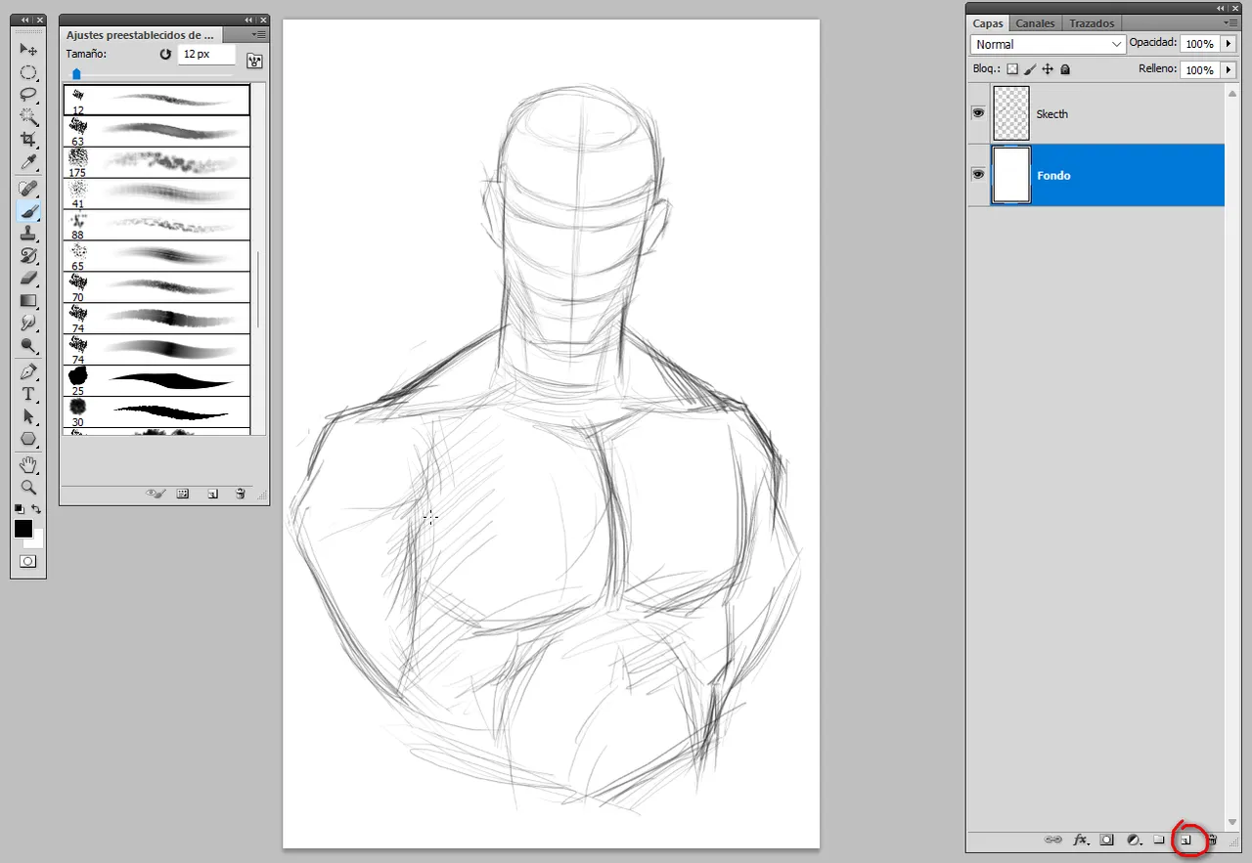Select the Hand tool
This screenshot has height=863, width=1252.
28,465
